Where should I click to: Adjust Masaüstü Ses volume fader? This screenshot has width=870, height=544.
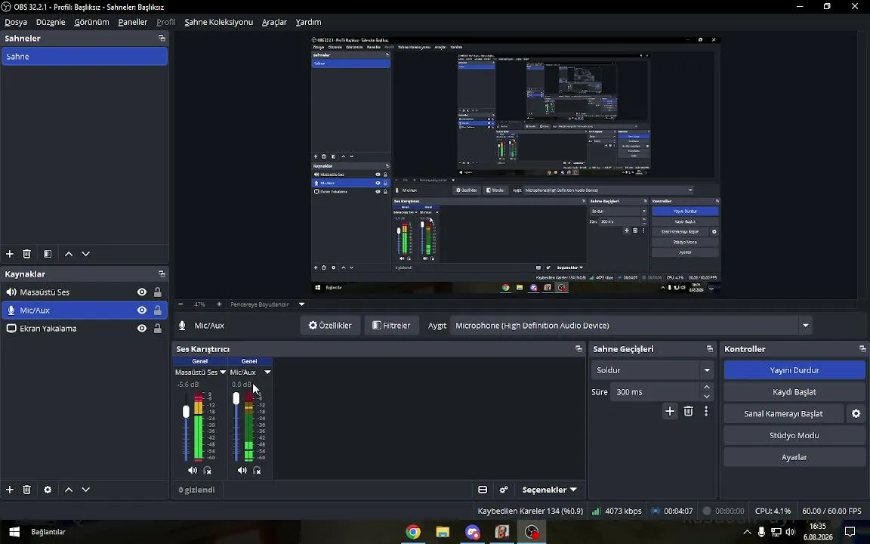coord(186,411)
